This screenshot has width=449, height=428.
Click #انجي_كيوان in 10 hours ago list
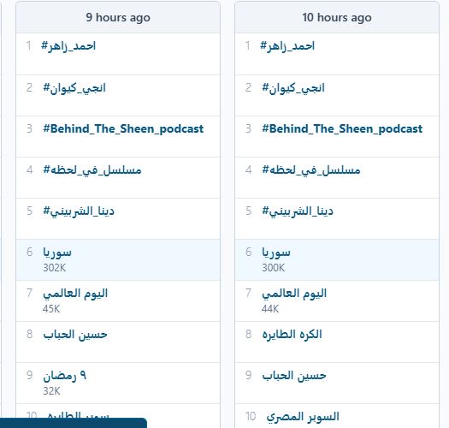[x=293, y=87]
